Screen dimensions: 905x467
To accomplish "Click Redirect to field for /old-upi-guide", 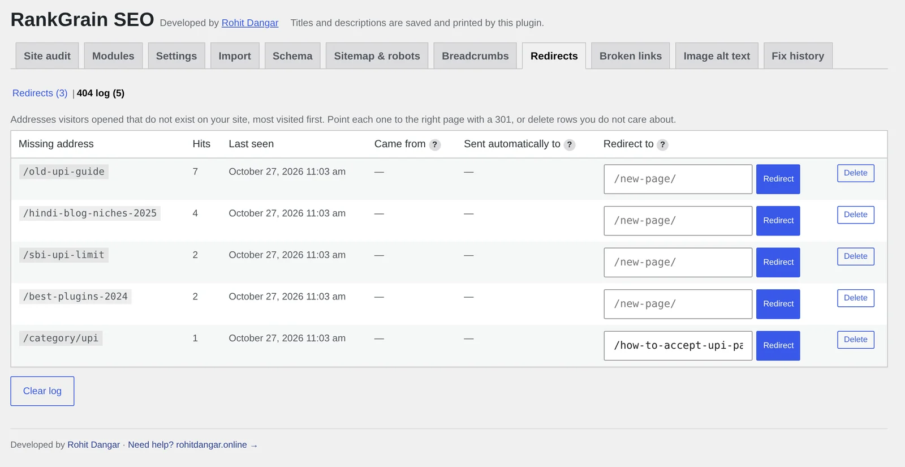I will point(678,179).
